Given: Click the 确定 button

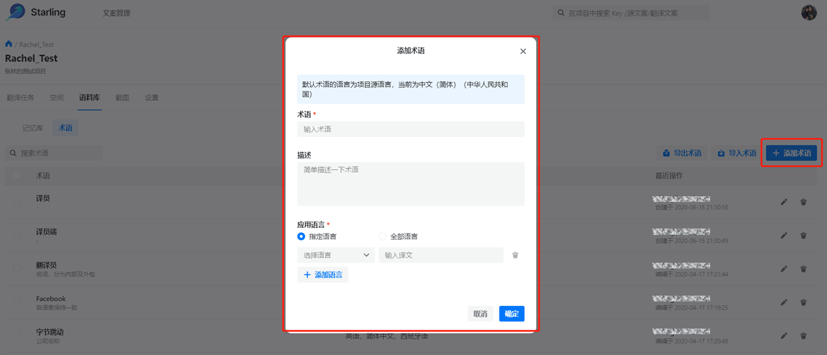Looking at the screenshot, I should tap(511, 314).
